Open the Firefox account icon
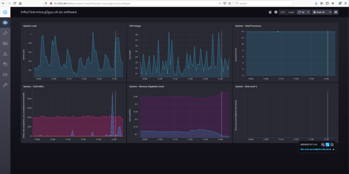The width and height of the screenshot is (349, 174). 333,3
